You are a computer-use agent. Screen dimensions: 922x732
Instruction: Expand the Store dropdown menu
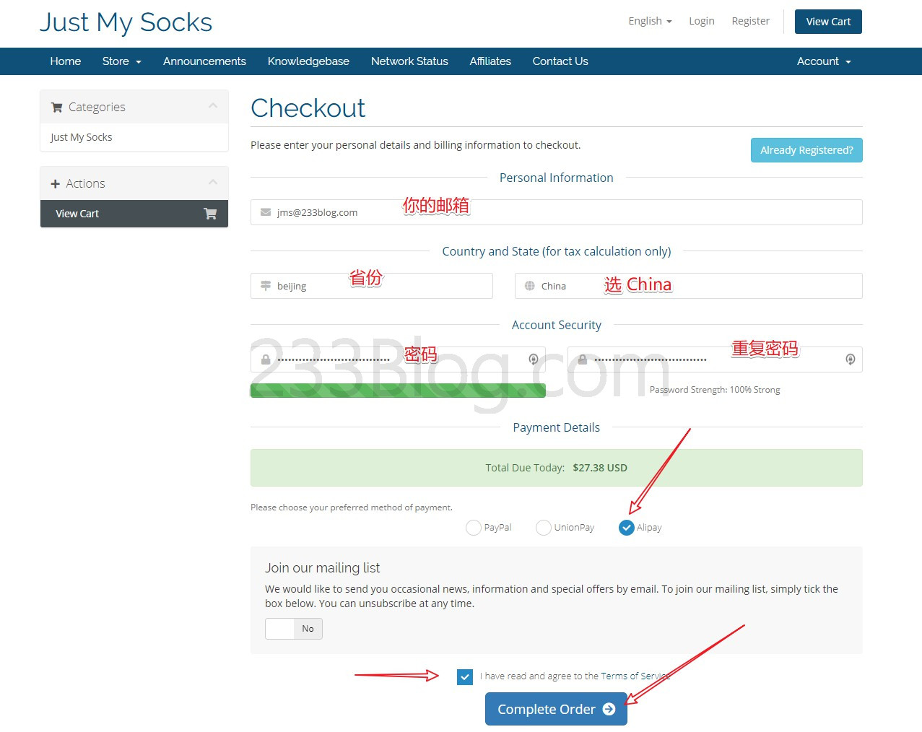tap(122, 61)
